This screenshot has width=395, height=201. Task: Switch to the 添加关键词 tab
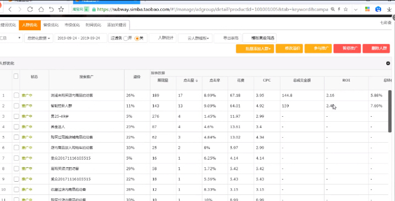coord(116,25)
